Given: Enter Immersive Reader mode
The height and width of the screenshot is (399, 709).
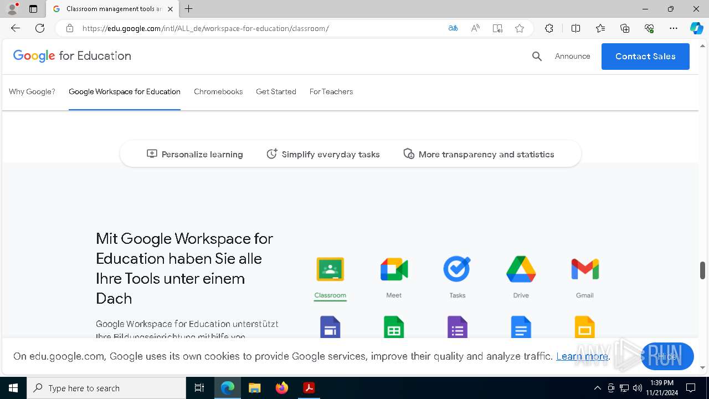Looking at the screenshot, I should pos(497,28).
